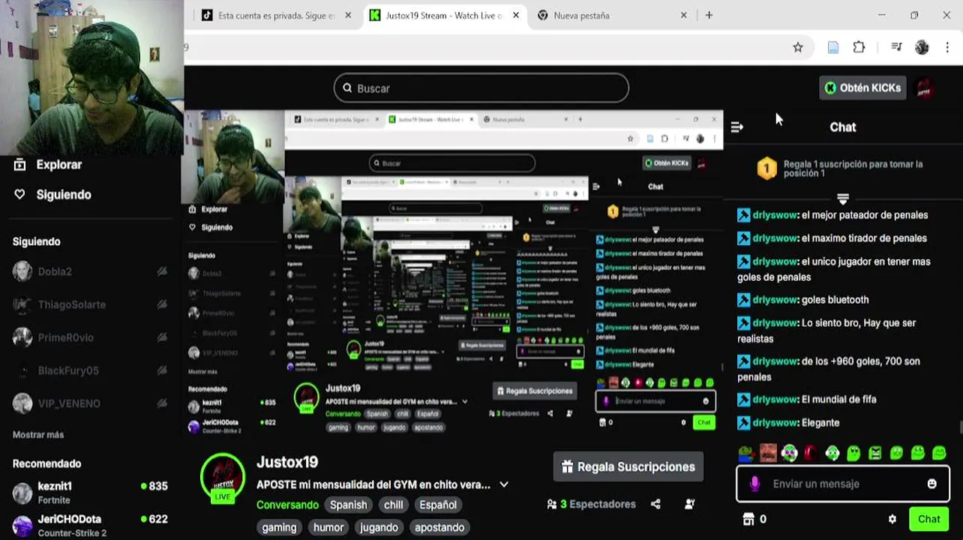Insert the angry green square emote
Viewport: 963px width, 540px height.
[874, 452]
